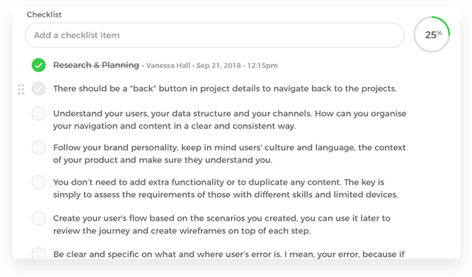The height and width of the screenshot is (277, 472).
Task: Select the 'You don't need to add extra' text
Action: [225, 189]
